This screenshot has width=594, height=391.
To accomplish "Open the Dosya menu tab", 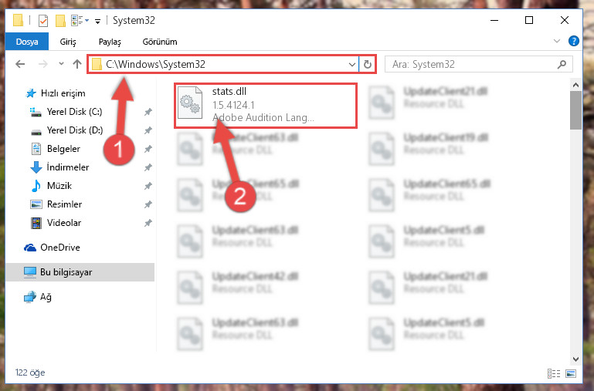I will click(x=27, y=42).
